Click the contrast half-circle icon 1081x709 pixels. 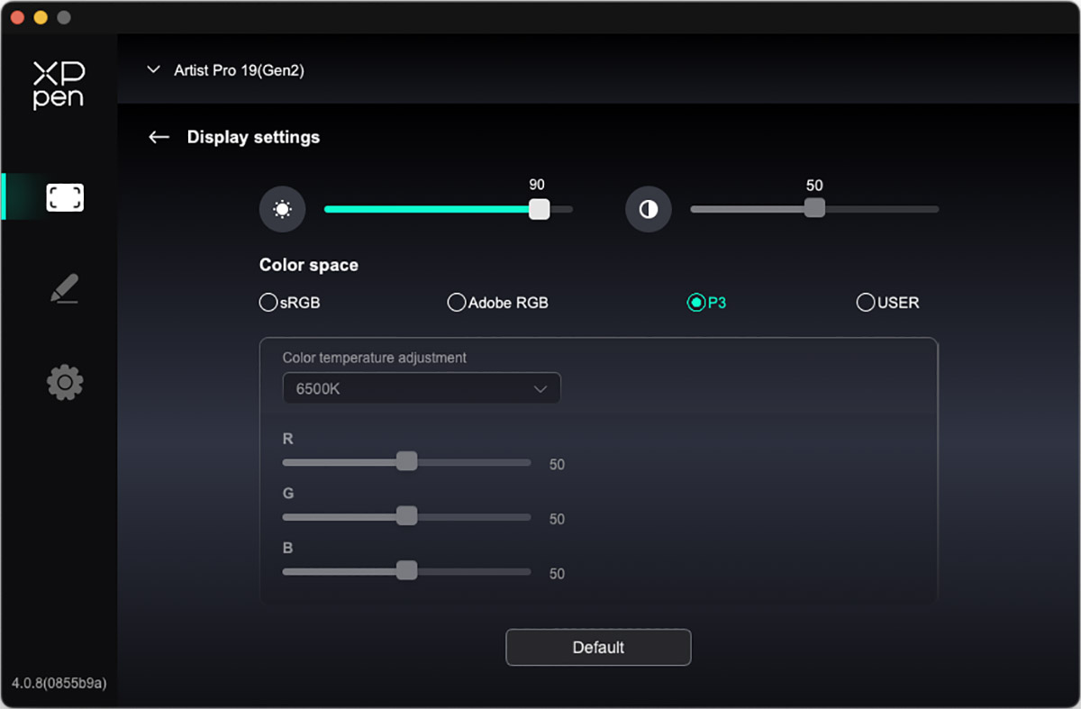(x=649, y=210)
